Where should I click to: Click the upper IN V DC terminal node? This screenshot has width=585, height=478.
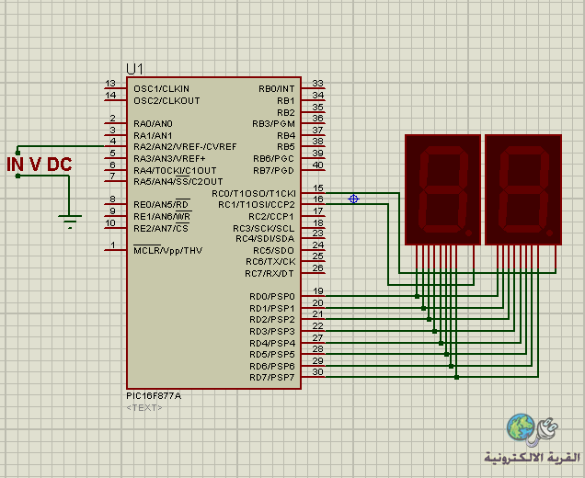click(17, 153)
